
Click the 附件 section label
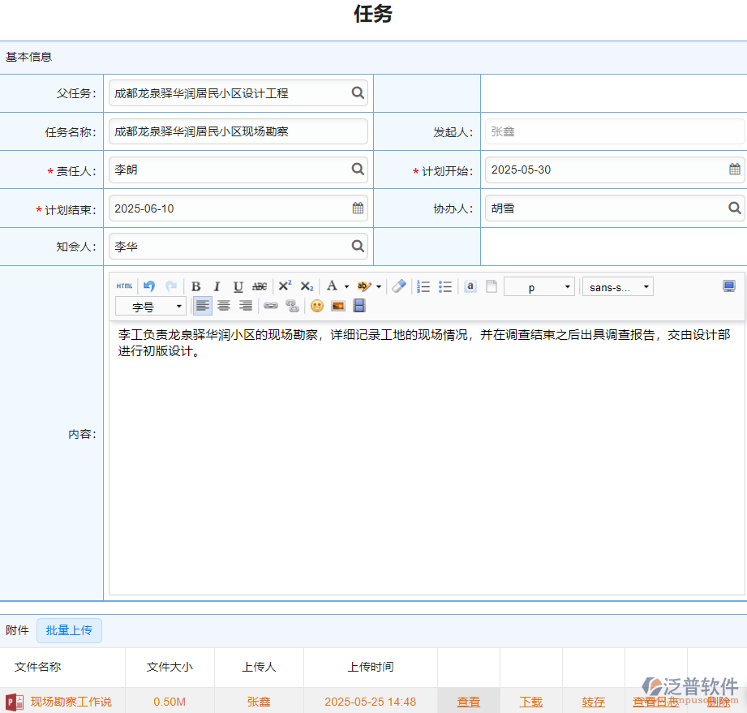pyautogui.click(x=17, y=630)
